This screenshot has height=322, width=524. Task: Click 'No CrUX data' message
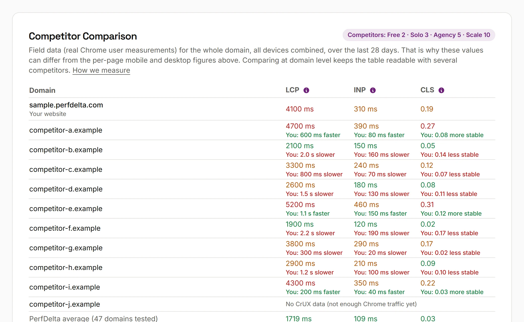tap(351, 304)
